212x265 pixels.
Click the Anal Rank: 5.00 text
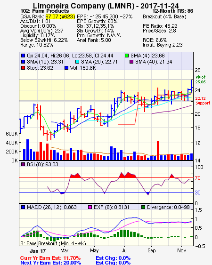[94, 40]
